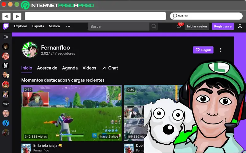Screen dimensions: 246x153
Task: Select the Mario avatar channel in sidebar
Action: click(x=6, y=85)
